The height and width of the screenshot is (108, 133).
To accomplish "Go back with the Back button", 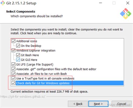I will pyautogui.click(x=78, y=104).
